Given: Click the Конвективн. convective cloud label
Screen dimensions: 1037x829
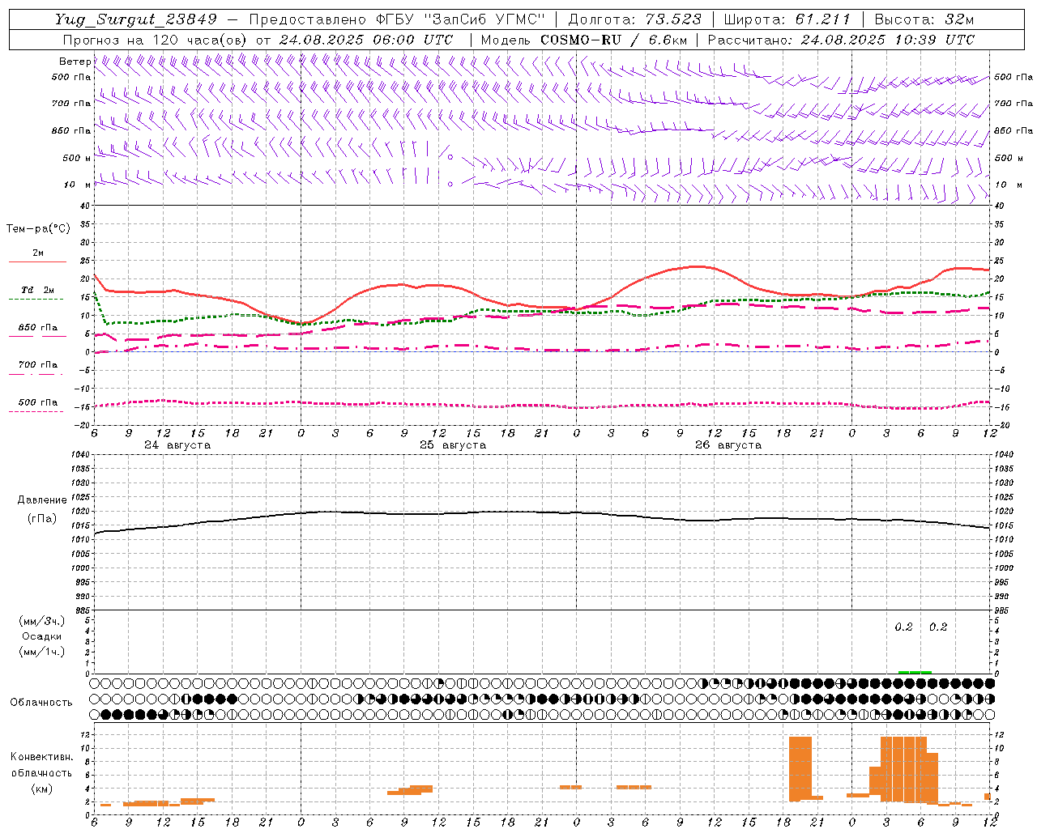Looking at the screenshot, I should (41, 757).
